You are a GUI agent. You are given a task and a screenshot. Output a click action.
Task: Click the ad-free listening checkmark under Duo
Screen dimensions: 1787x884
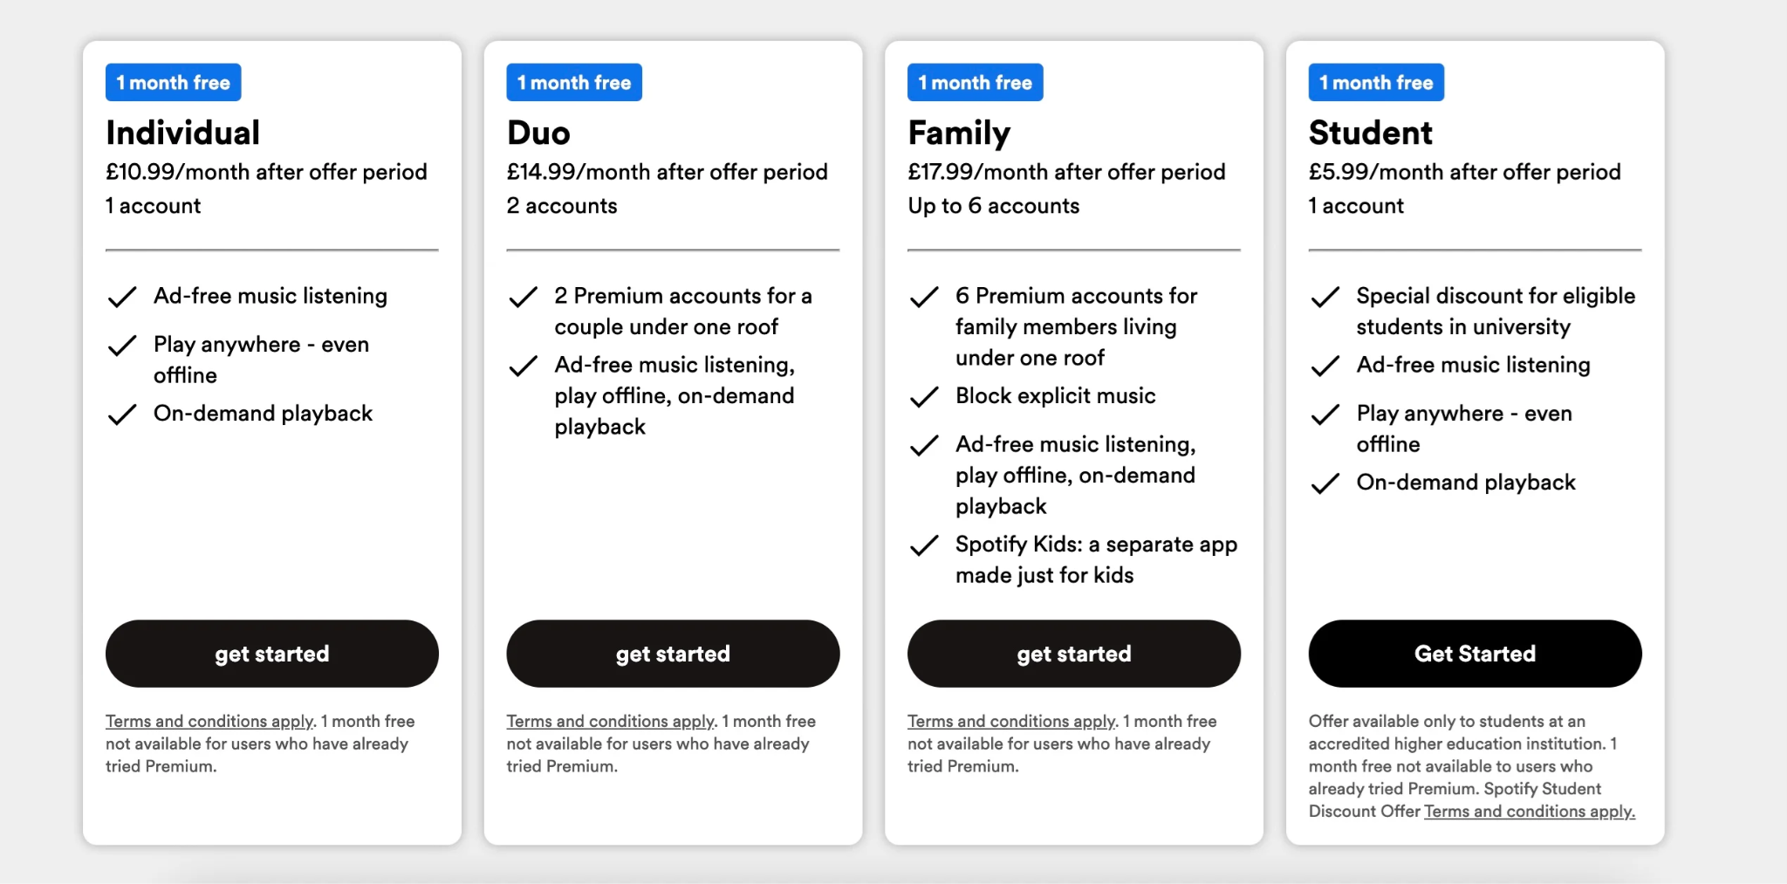[x=524, y=366]
